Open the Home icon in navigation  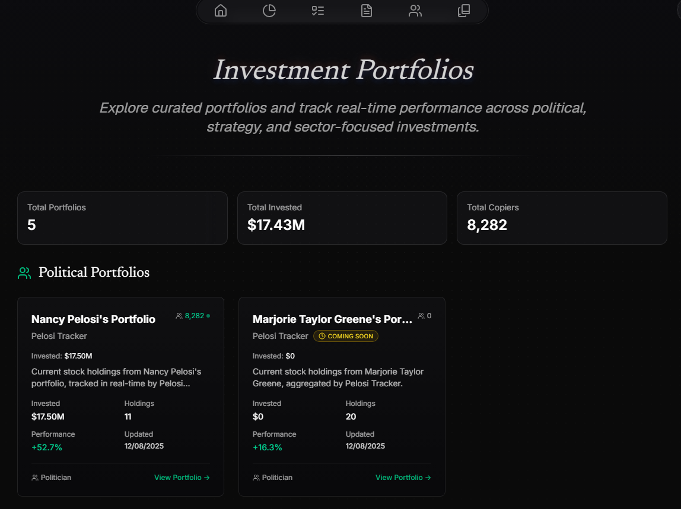pos(220,11)
